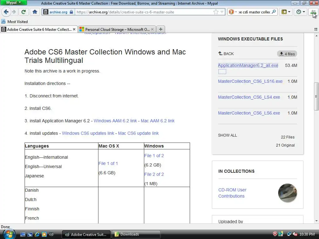Open the History clock button
319x239 pixels.
pyautogui.click(x=298, y=12)
